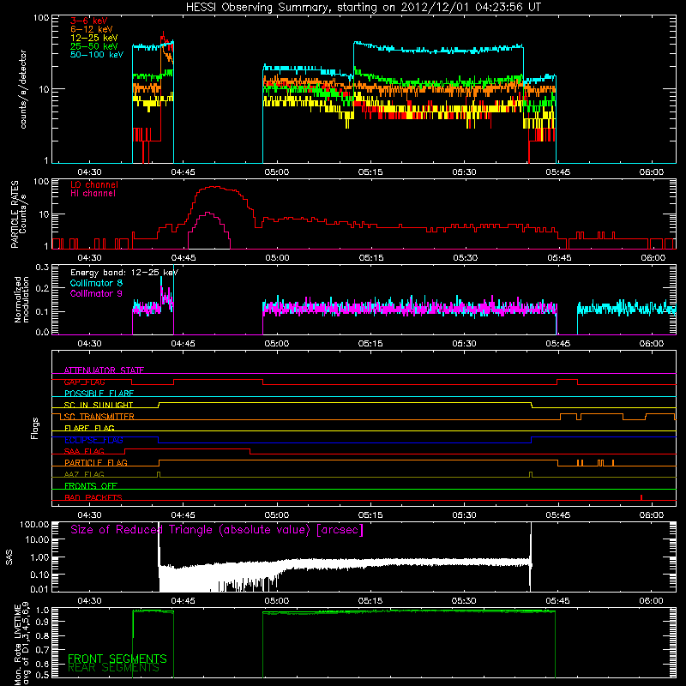This screenshot has width=686, height=686.
Task: Click the red BAD_PACKETS tick near 06:00
Action: coord(641,497)
